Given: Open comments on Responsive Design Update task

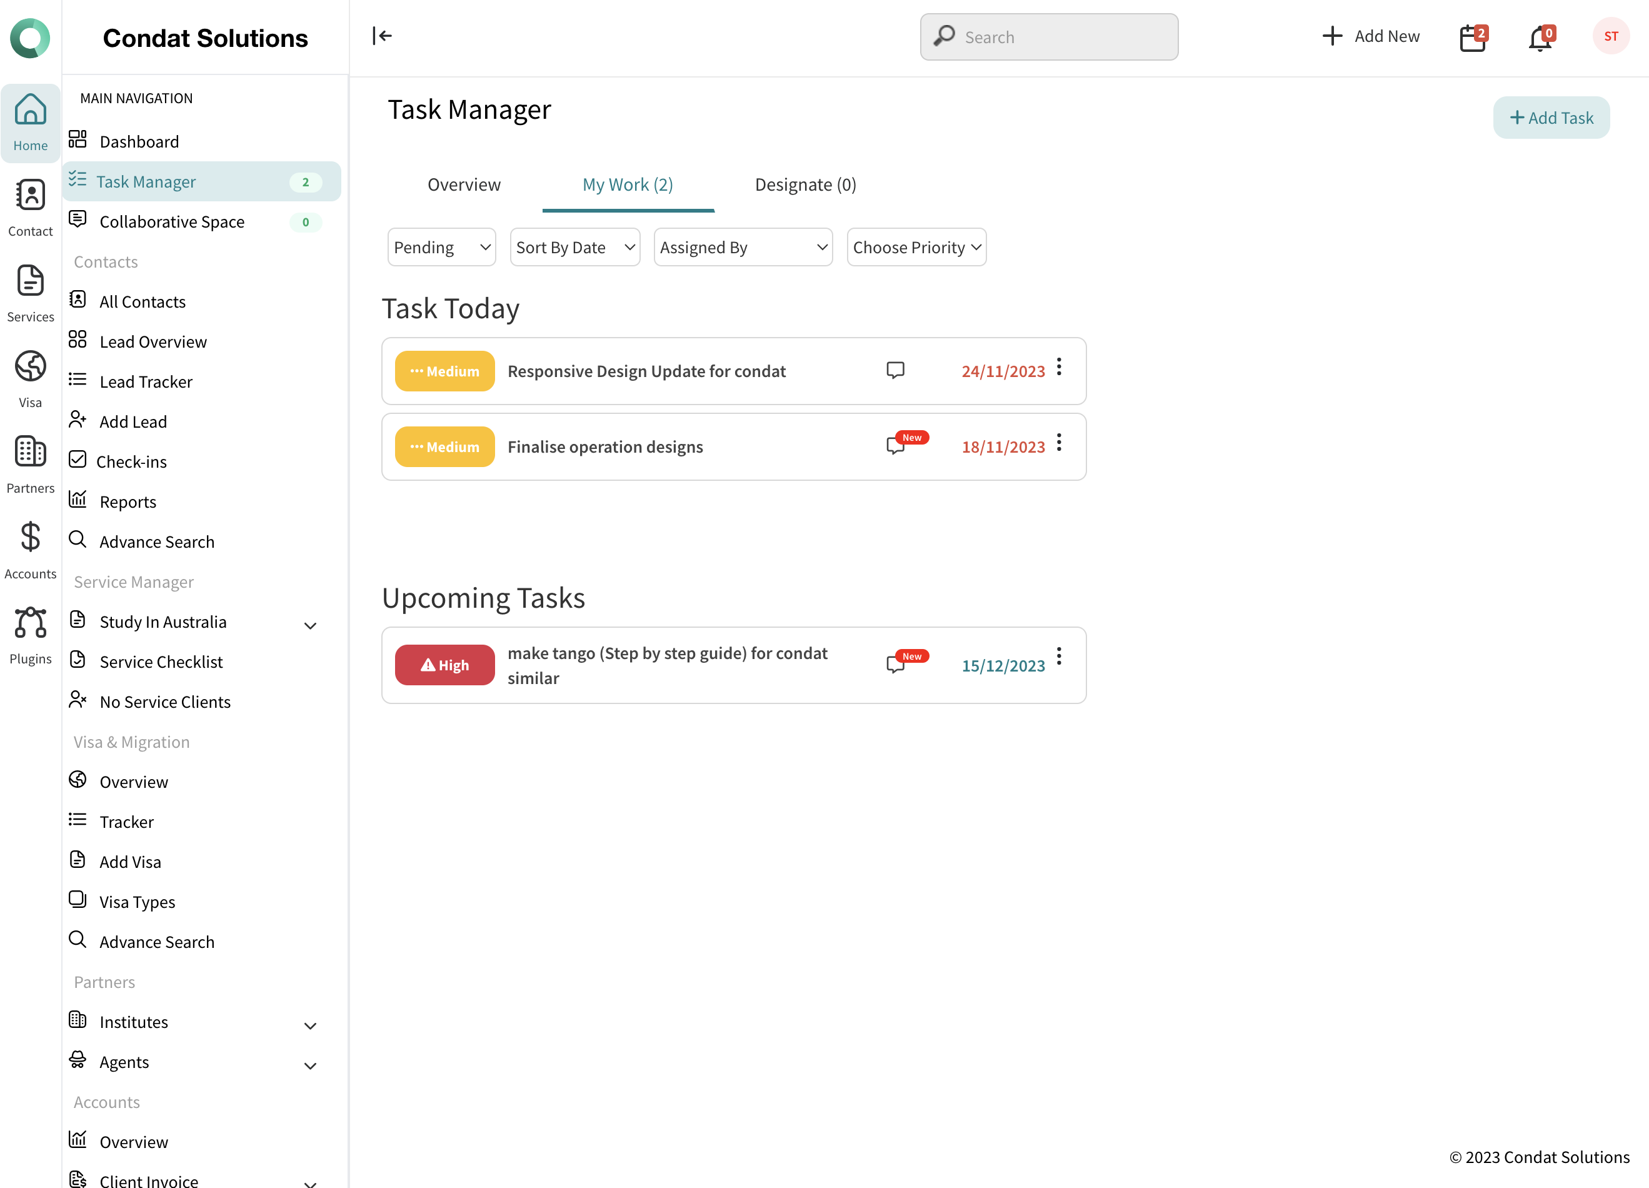Looking at the screenshot, I should [895, 370].
